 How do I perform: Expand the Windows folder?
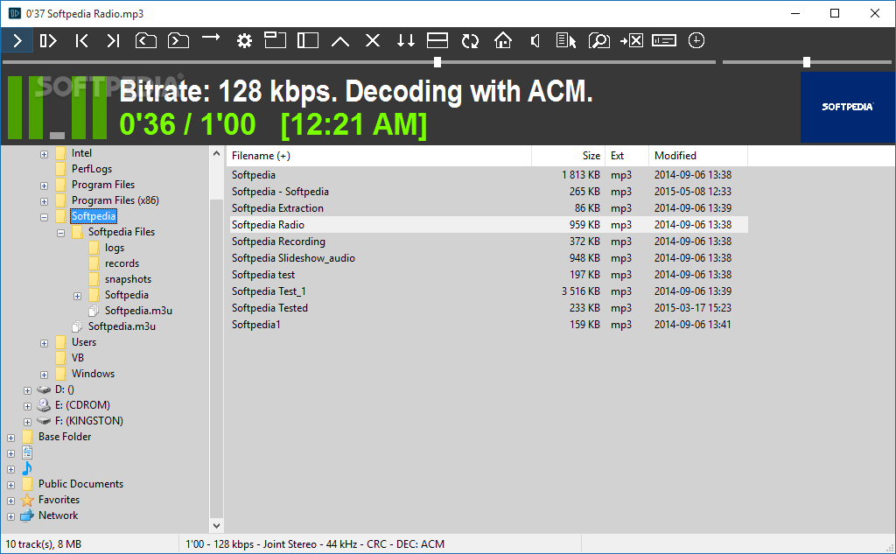[44, 375]
